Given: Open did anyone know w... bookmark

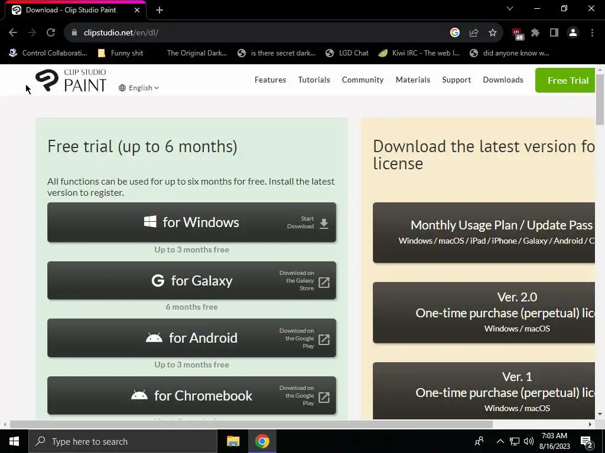Looking at the screenshot, I should pyautogui.click(x=509, y=53).
